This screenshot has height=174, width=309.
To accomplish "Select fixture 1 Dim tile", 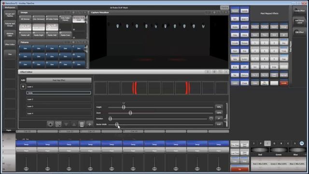I will coord(25,48).
